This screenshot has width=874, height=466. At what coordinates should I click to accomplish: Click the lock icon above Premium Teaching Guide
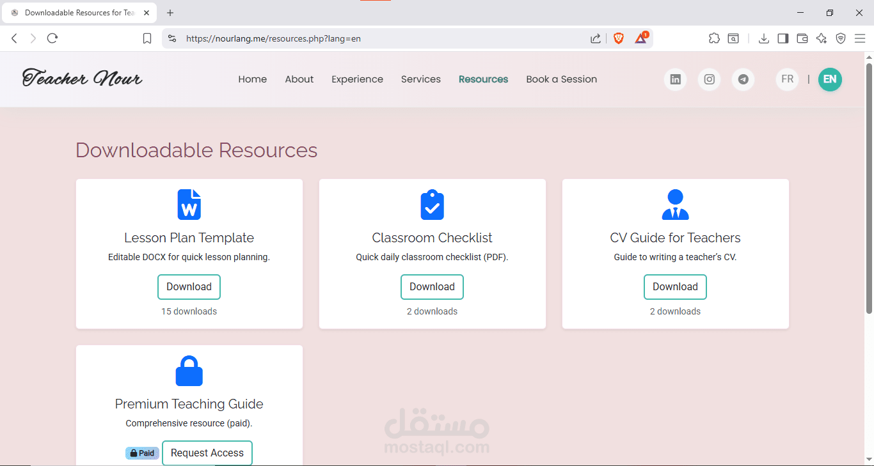(x=189, y=371)
